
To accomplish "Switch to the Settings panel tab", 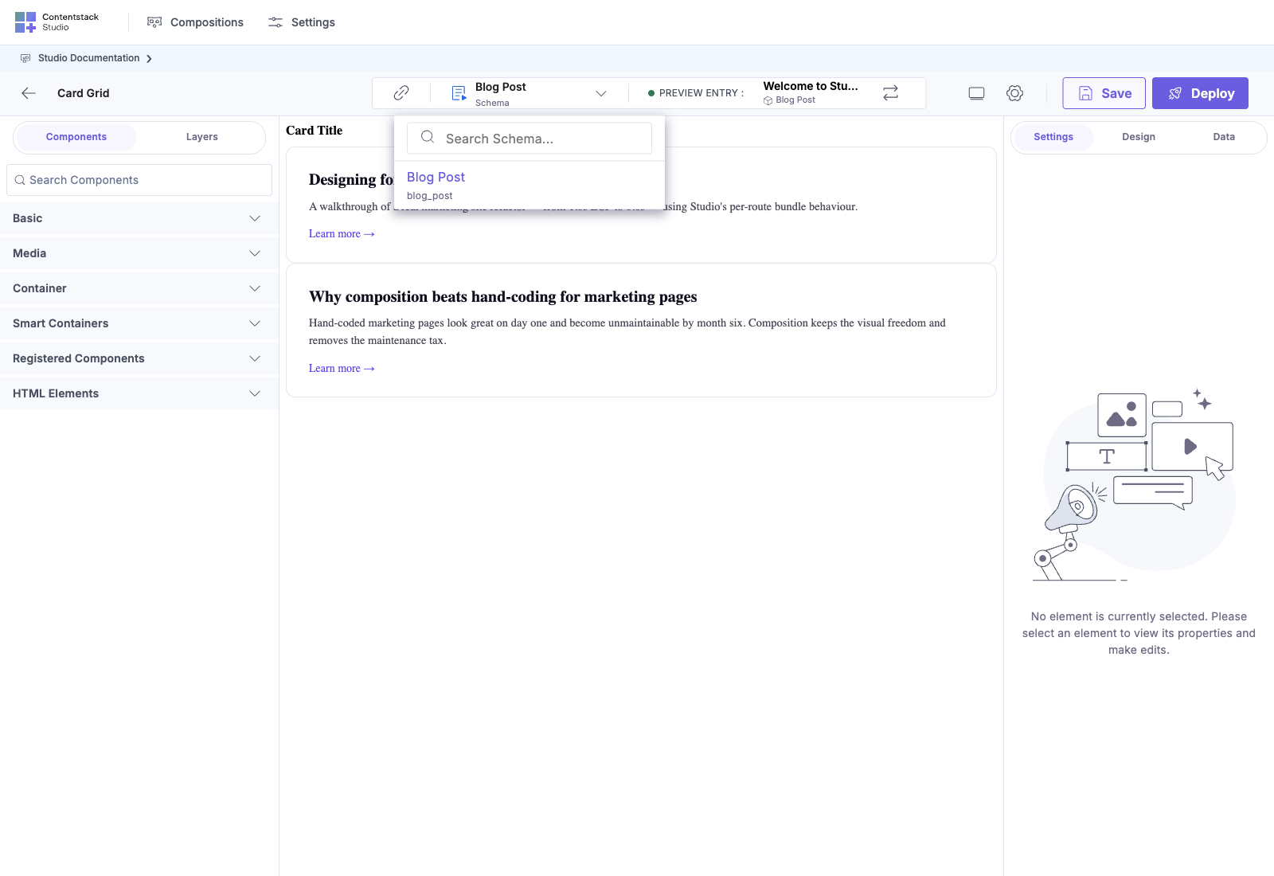I will click(x=1053, y=137).
